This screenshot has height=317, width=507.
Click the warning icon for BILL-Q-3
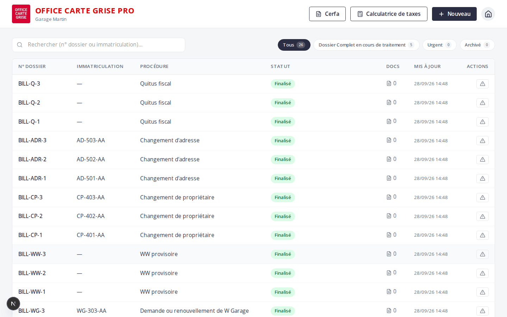(x=482, y=84)
